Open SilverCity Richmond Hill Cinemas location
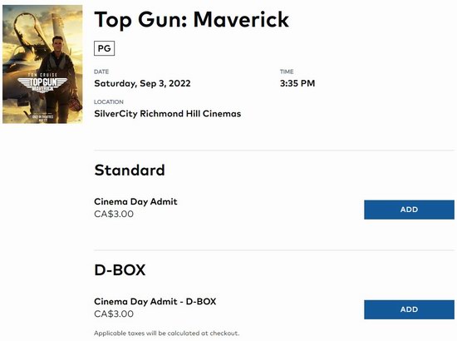Screen dimensions: 457x341 168,113
